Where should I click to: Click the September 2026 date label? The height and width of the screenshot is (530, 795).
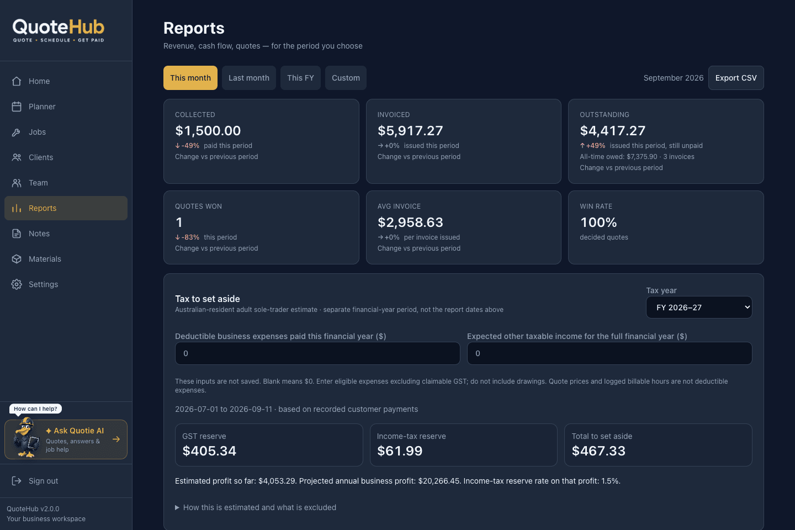coord(674,78)
